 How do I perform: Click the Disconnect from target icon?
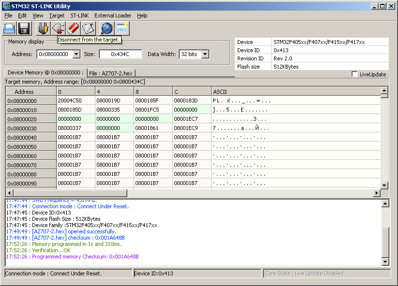pyautogui.click(x=58, y=29)
